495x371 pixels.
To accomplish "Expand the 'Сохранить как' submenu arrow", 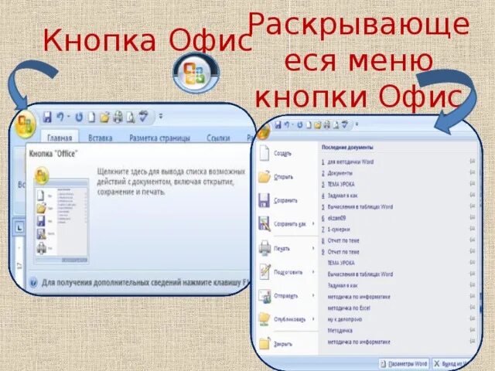I will tap(313, 223).
